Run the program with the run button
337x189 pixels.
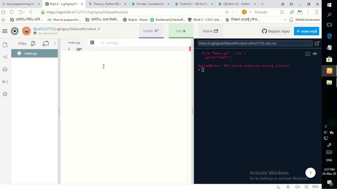tap(181, 31)
